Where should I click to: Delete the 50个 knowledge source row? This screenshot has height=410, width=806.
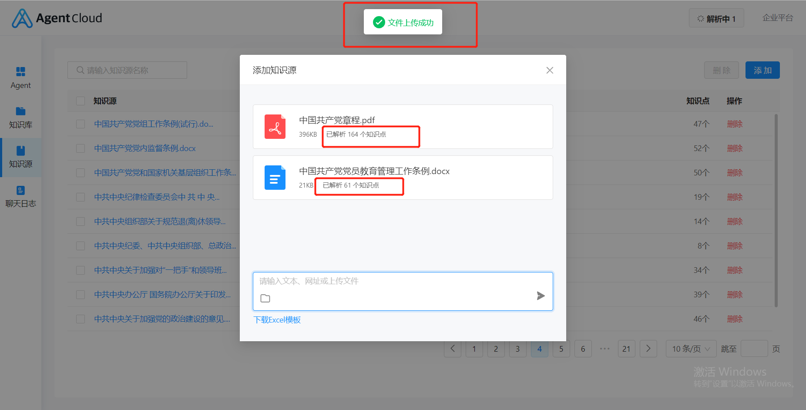(x=735, y=173)
